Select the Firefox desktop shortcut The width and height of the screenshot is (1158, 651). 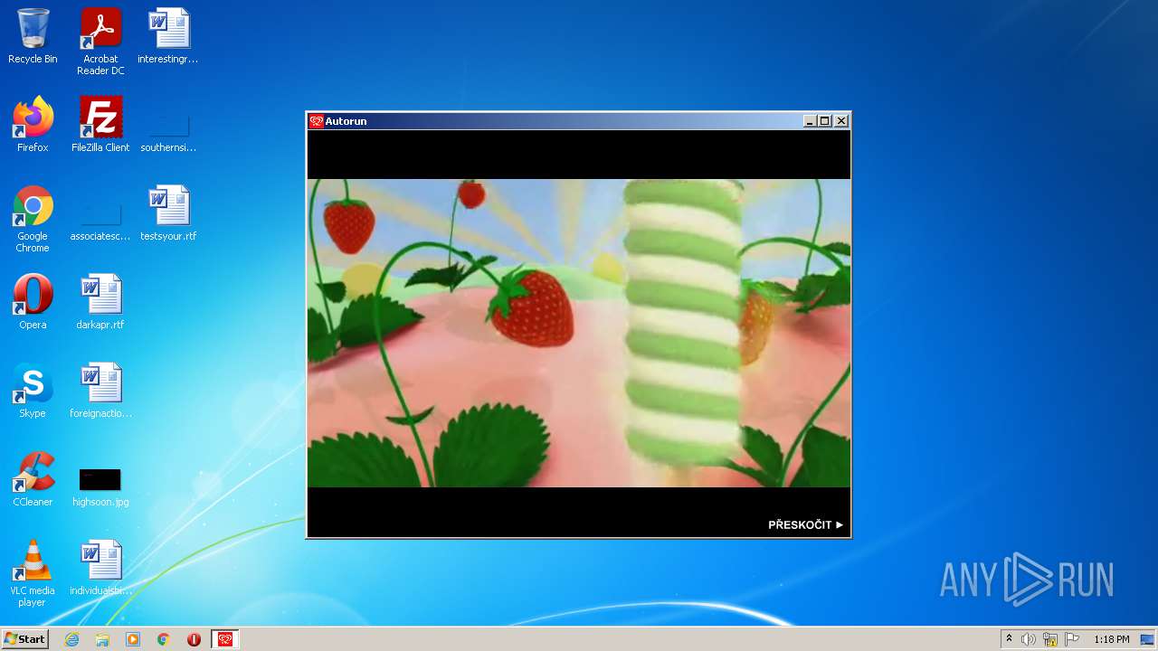click(x=33, y=125)
